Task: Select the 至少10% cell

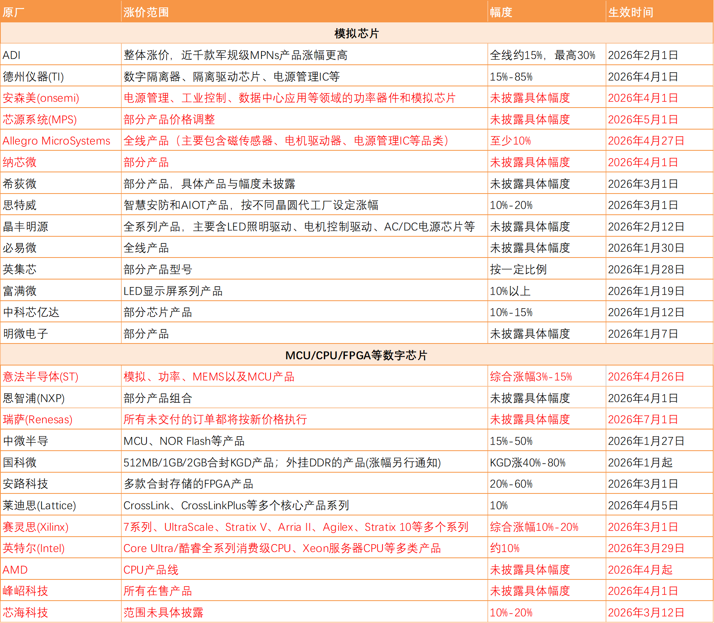Action: click(x=511, y=141)
